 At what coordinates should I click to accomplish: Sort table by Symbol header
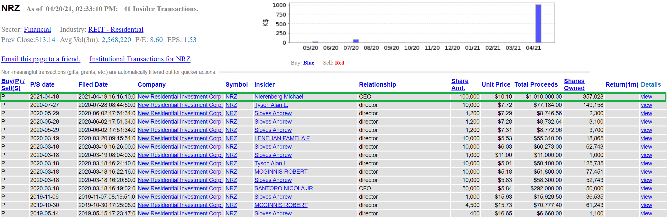coord(236,84)
